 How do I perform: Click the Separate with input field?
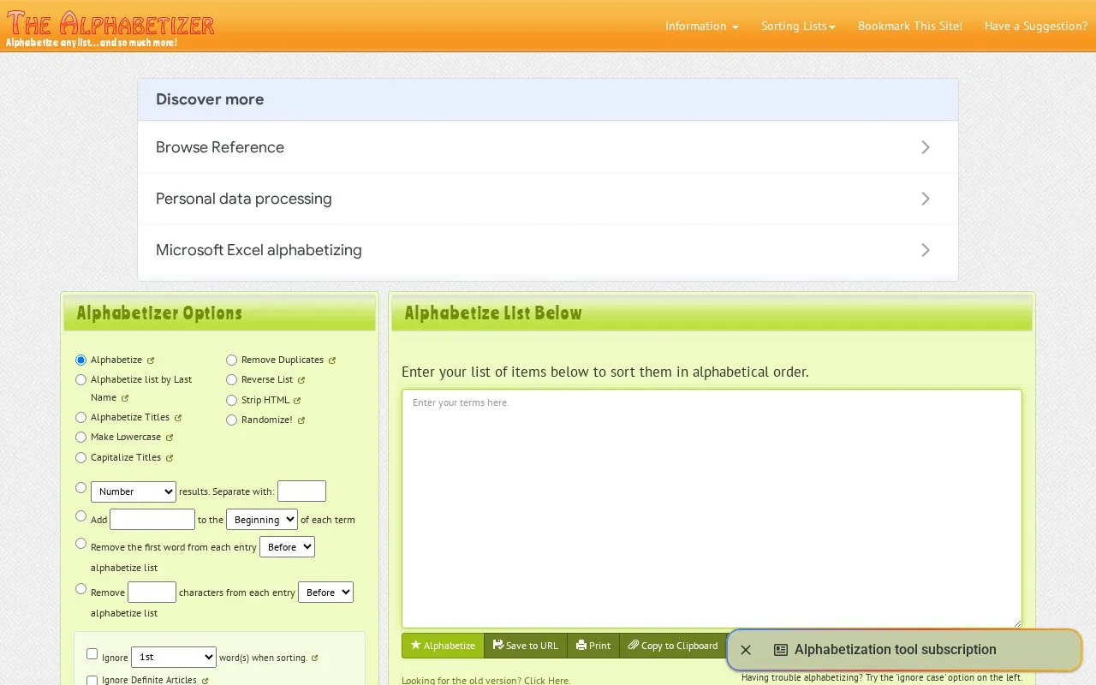(x=302, y=491)
